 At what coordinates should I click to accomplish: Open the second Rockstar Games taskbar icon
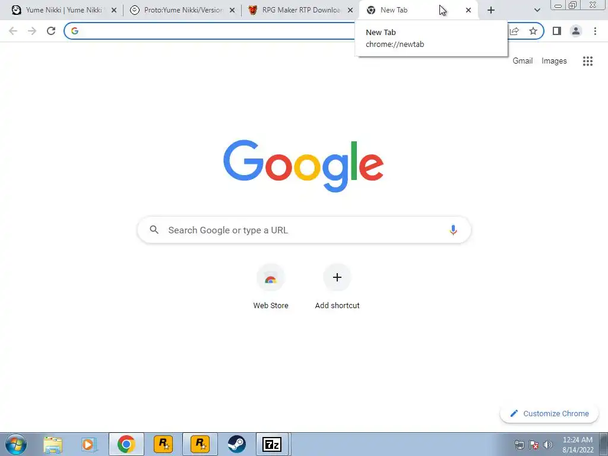click(x=200, y=444)
